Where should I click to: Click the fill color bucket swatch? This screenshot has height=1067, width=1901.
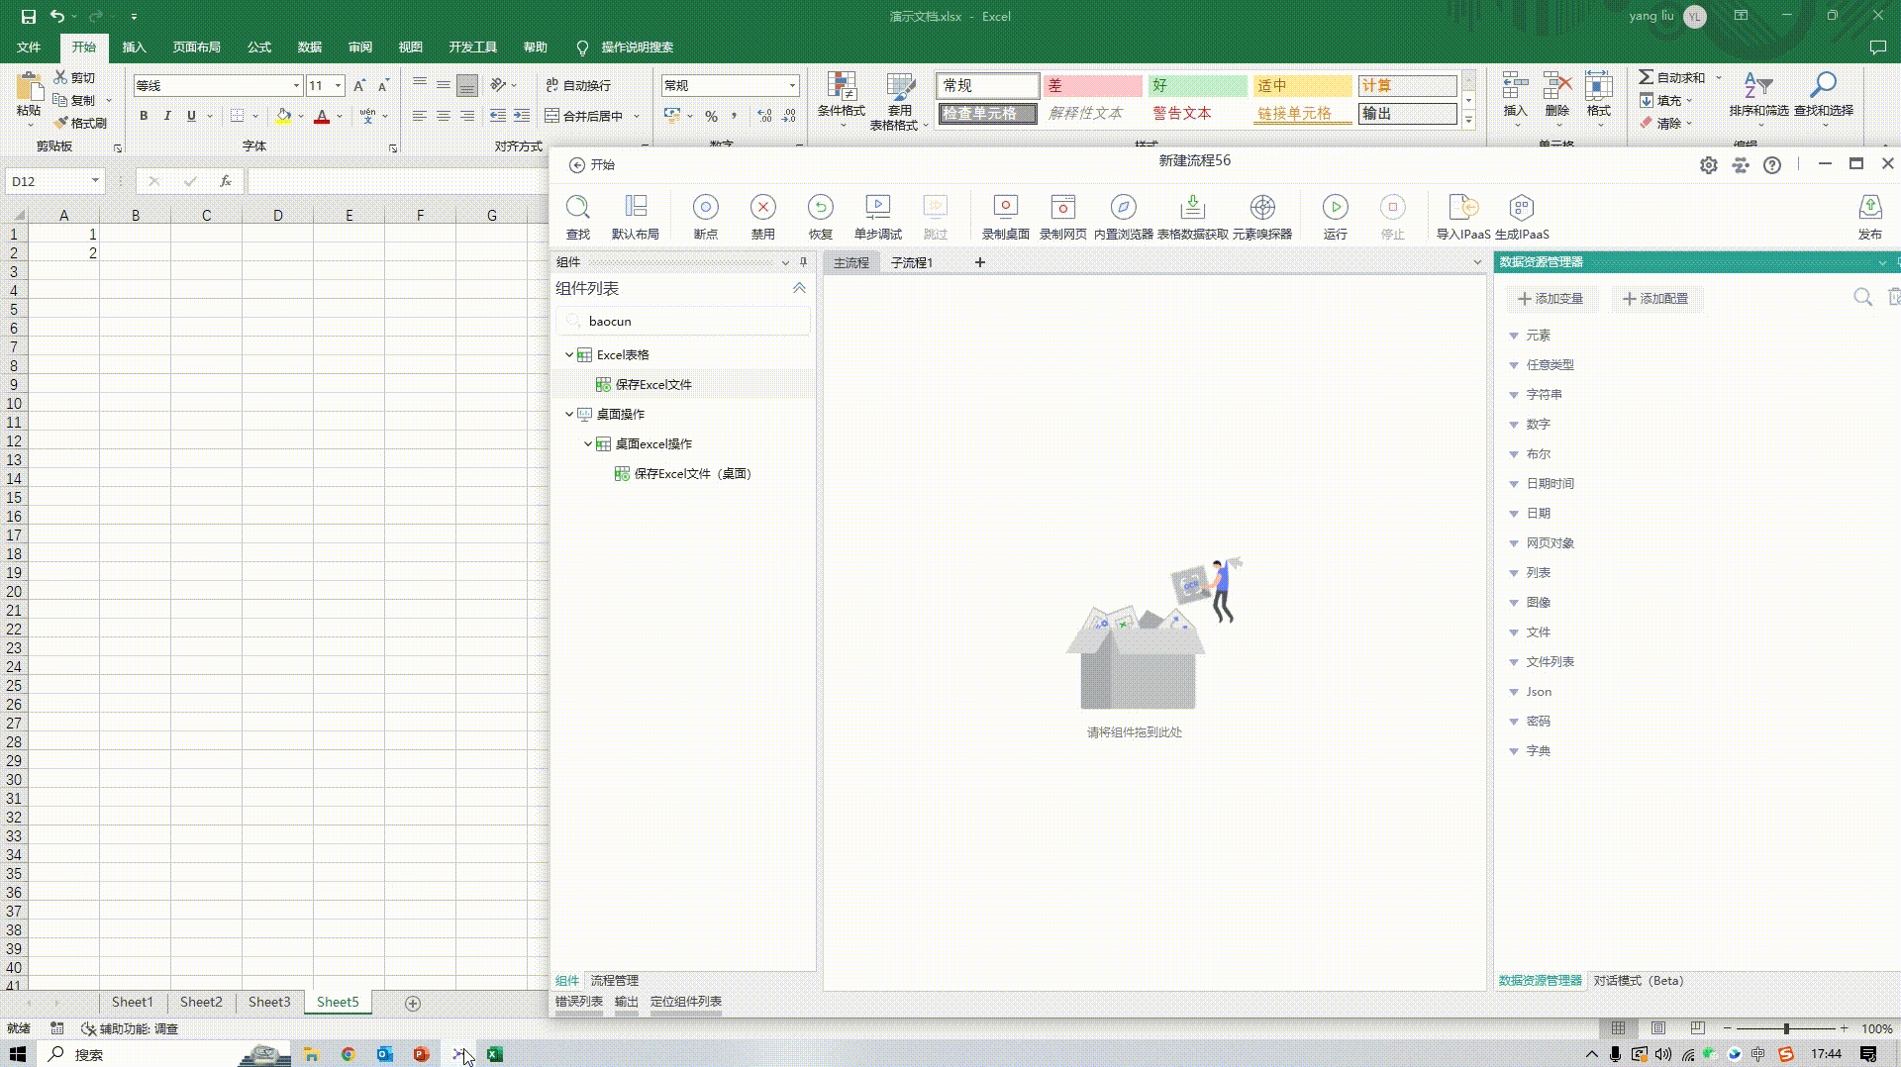pyautogui.click(x=283, y=117)
